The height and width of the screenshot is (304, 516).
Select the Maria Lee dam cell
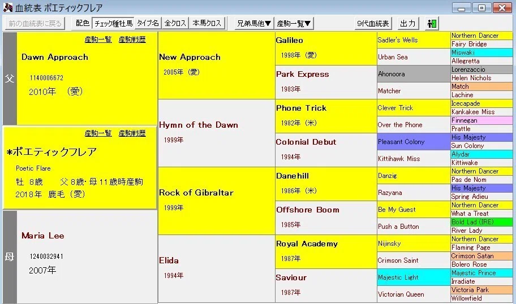(87, 257)
